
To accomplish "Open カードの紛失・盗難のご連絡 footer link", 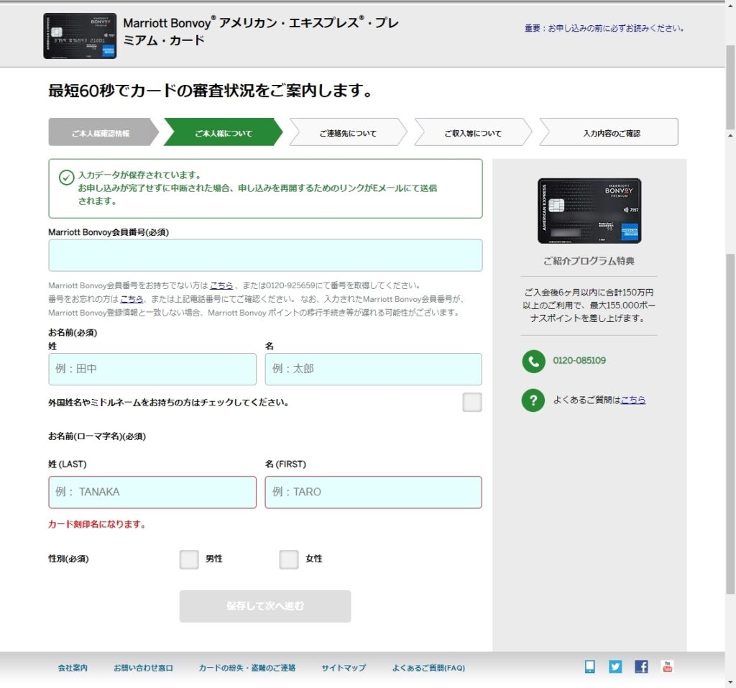I will [247, 668].
